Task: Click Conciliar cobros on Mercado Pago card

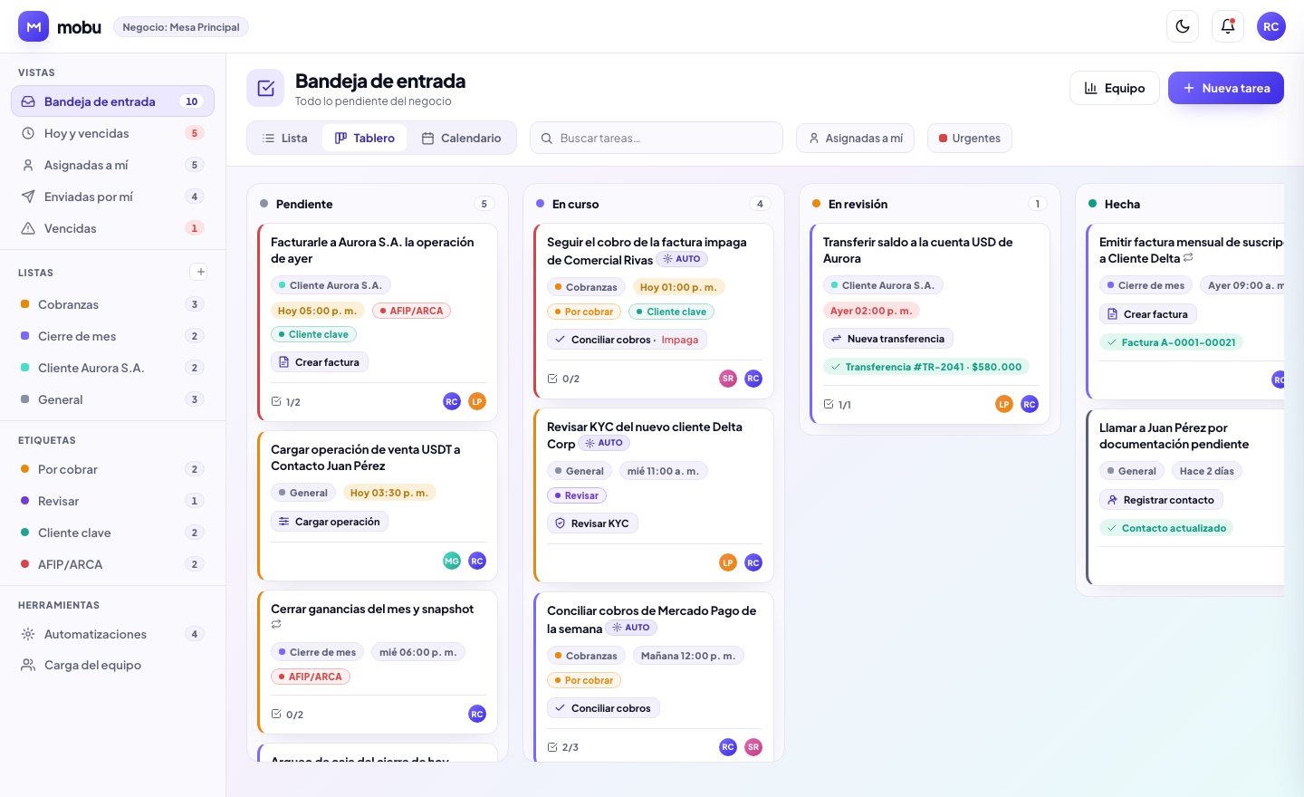Action: tap(603, 708)
